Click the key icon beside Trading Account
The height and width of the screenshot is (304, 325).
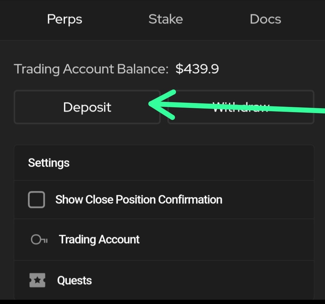pyautogui.click(x=39, y=240)
